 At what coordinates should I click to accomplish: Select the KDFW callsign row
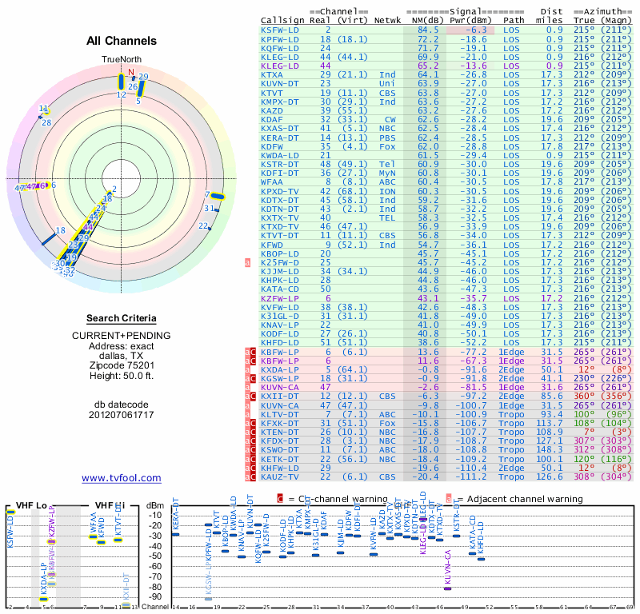[273, 146]
